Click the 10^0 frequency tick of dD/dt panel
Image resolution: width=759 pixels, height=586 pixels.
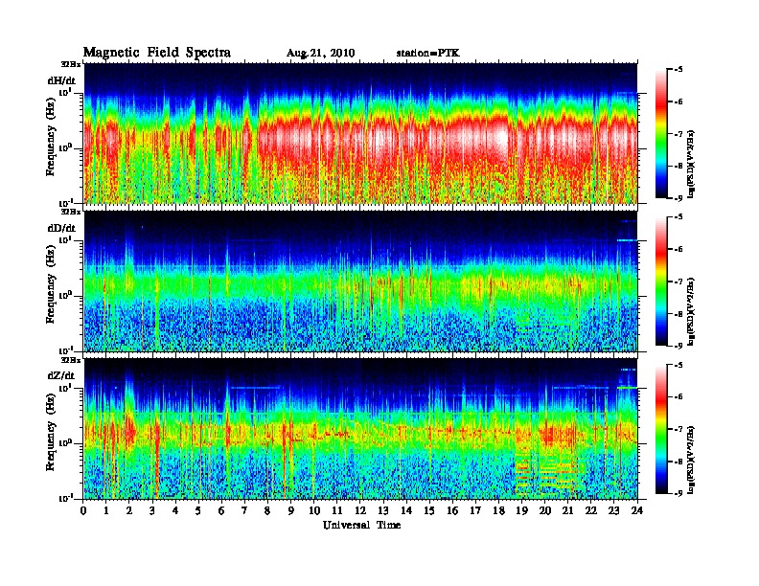pyautogui.click(x=66, y=295)
